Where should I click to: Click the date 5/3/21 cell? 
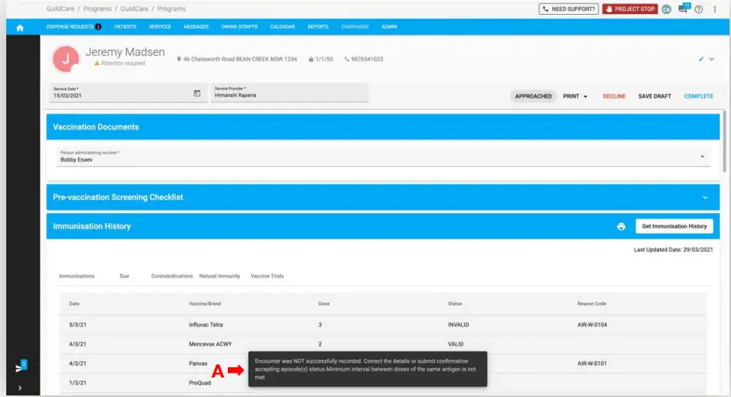click(77, 324)
